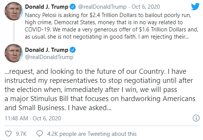
Task: Click the main tweet text about the Stimulus Bill
Action: 100,90
